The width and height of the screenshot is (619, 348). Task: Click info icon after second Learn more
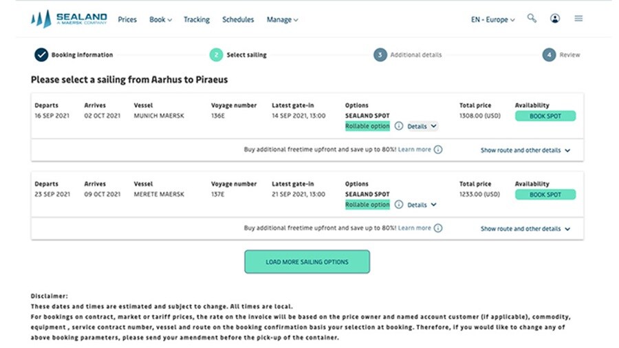(x=438, y=228)
